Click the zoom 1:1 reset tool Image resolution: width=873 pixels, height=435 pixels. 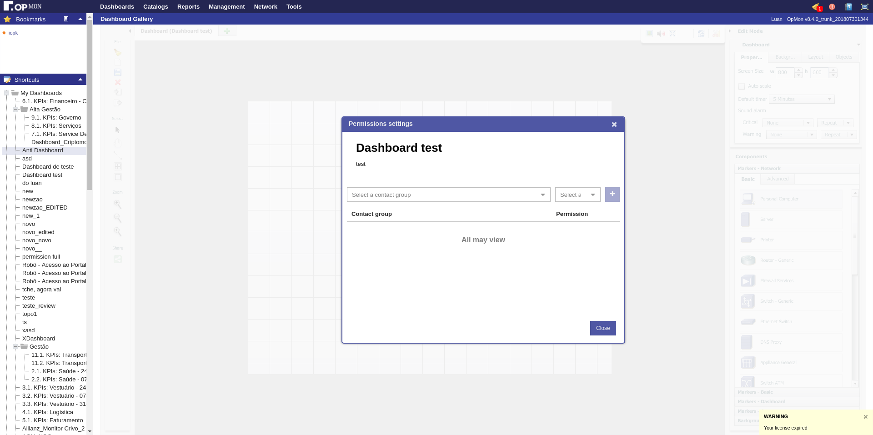117,232
